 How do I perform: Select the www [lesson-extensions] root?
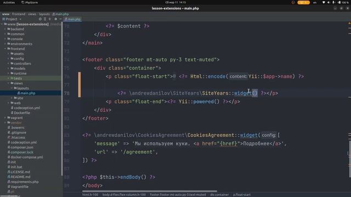point(28,24)
